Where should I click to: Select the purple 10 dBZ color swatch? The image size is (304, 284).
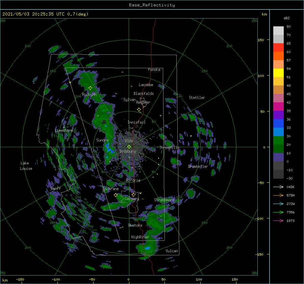tap(278, 157)
